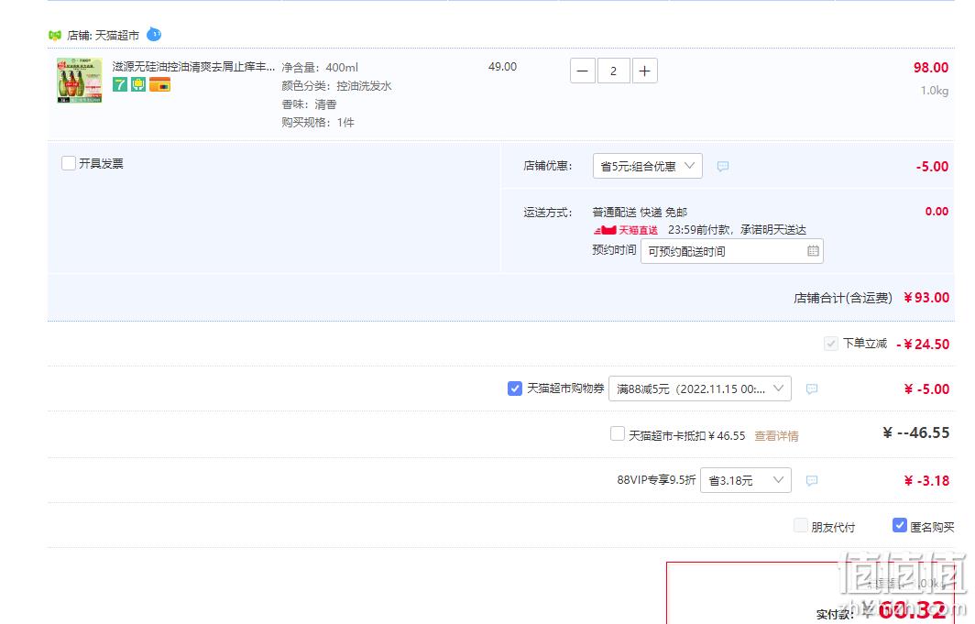The width and height of the screenshot is (975, 624).
Task: Click the ¥-3.18 VIP discount amount
Action: (926, 480)
